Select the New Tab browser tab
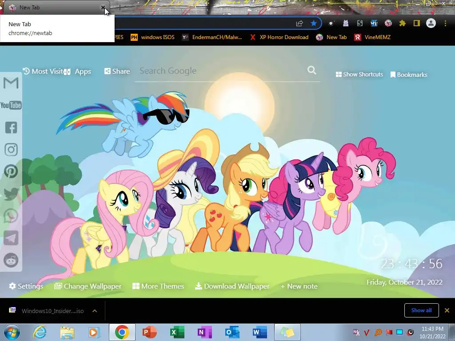Viewport: 455px width, 341px height. [55, 8]
